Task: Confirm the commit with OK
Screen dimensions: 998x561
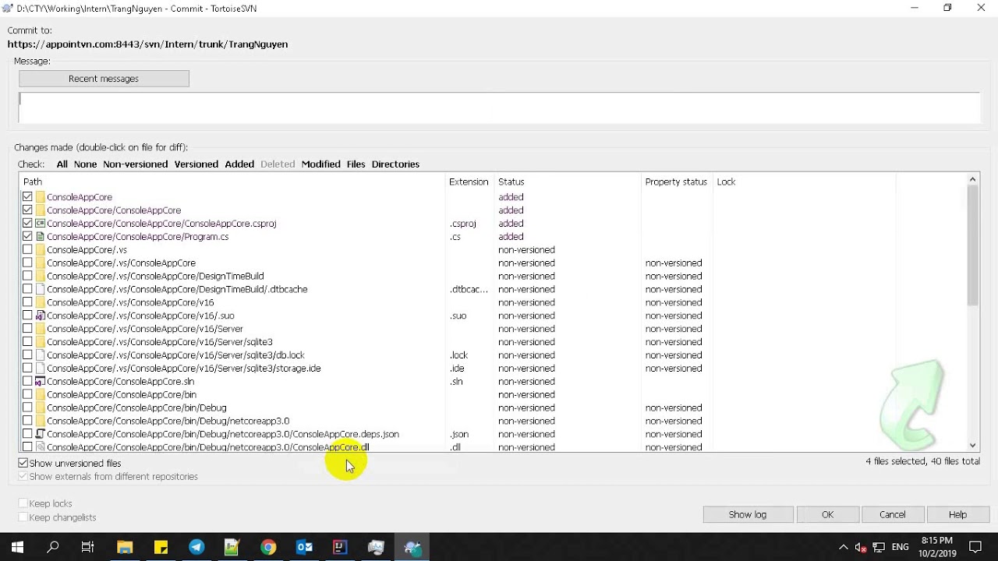Action: (827, 514)
